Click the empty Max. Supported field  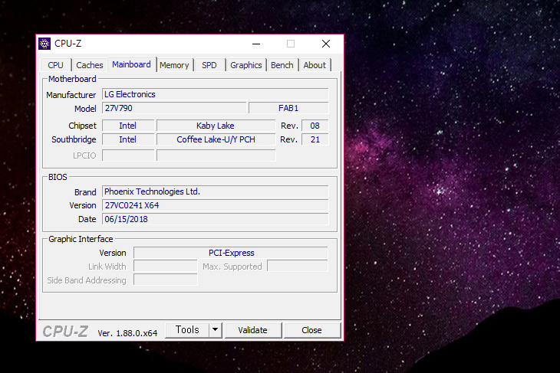coord(298,266)
